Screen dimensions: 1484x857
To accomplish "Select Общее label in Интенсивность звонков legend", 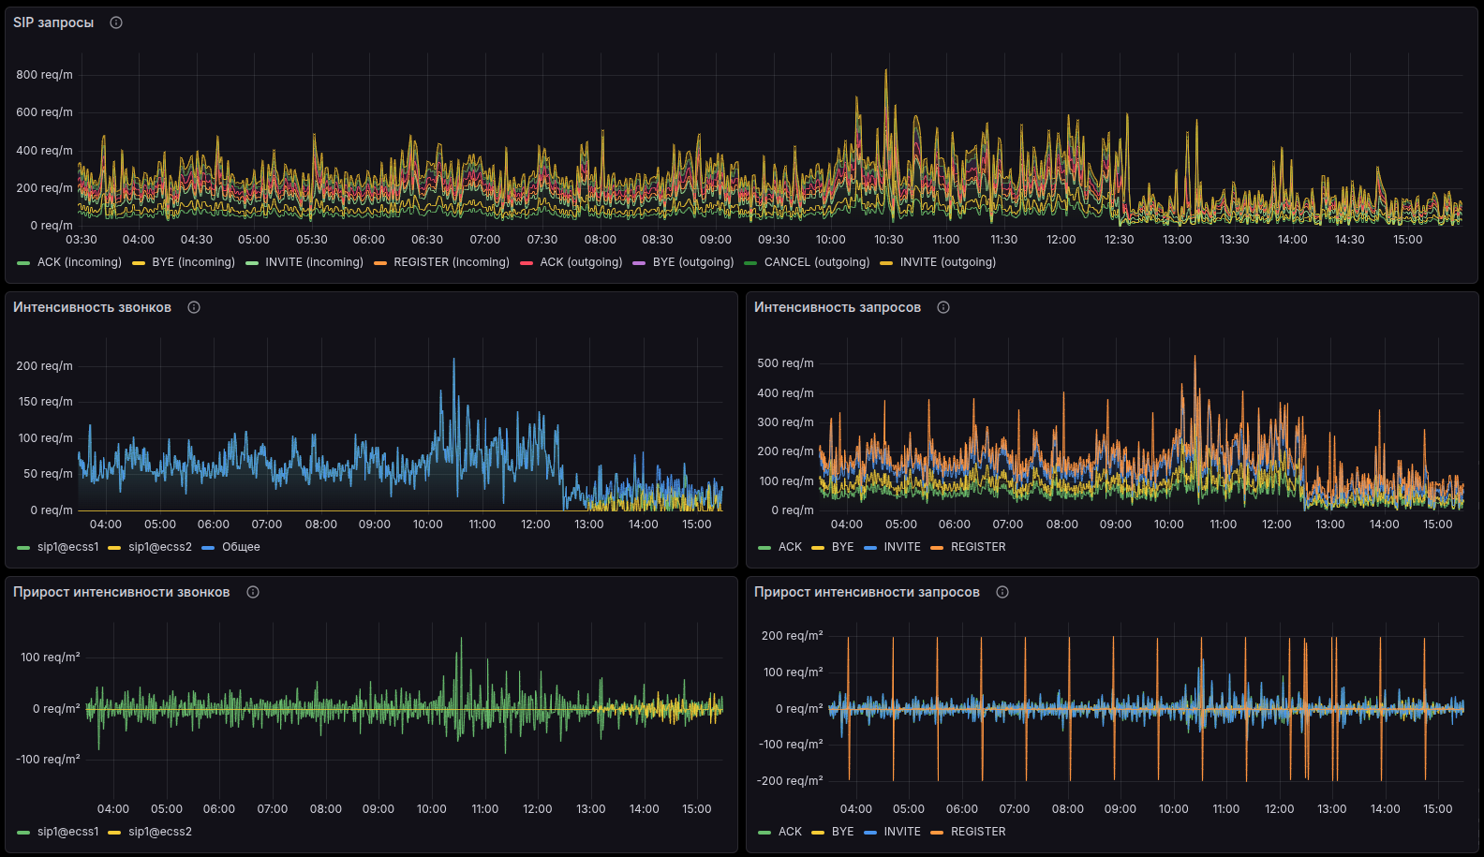I will pos(241,547).
